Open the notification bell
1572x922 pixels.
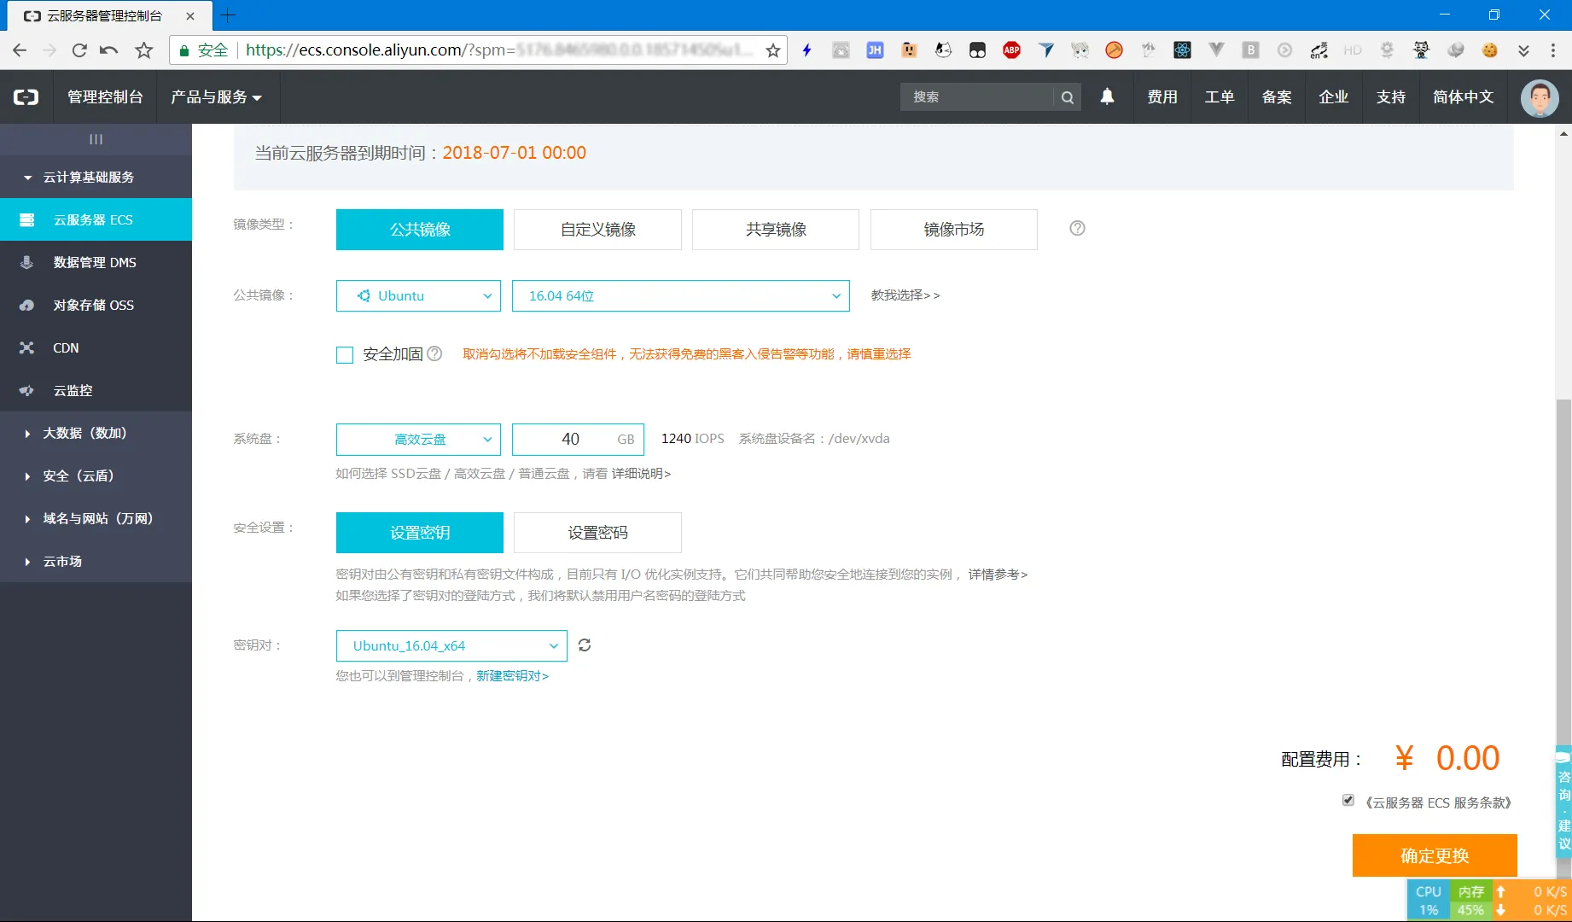click(x=1107, y=96)
